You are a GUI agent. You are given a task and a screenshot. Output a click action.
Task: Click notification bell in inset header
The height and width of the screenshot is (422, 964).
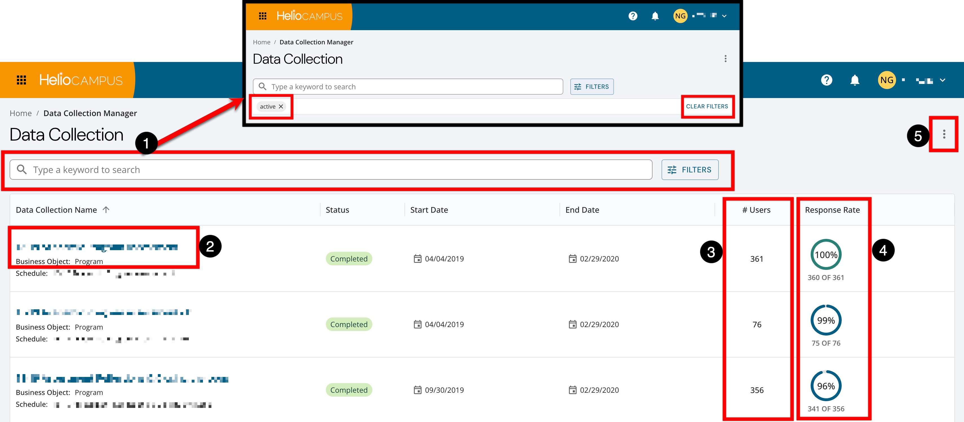[655, 16]
